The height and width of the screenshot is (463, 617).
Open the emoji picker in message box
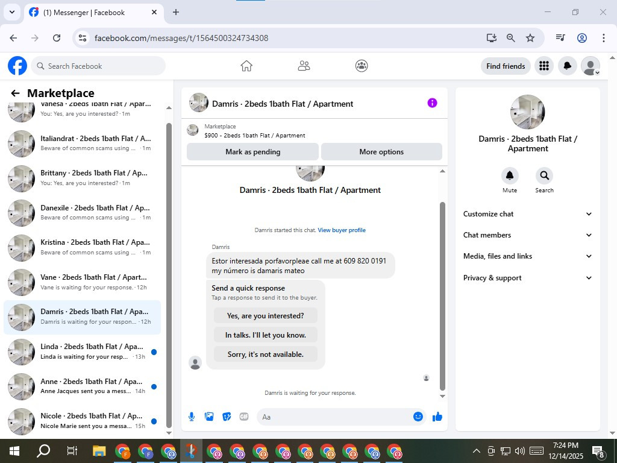point(418,417)
